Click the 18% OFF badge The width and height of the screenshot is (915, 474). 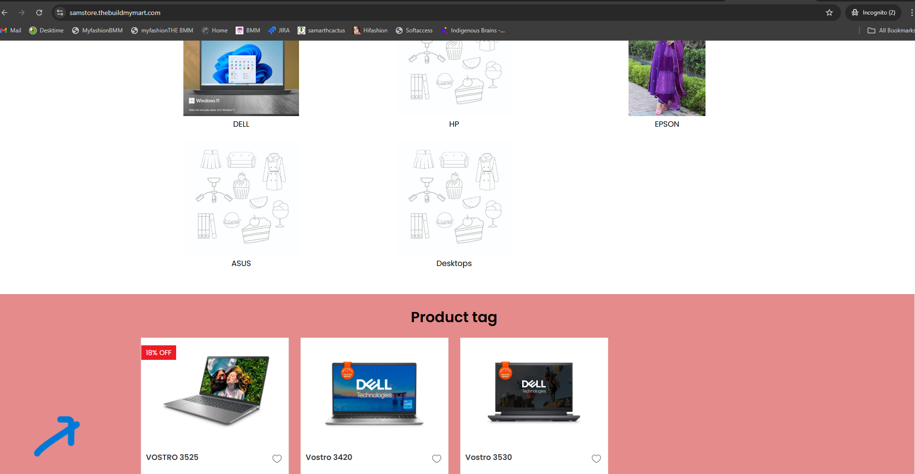(x=158, y=353)
